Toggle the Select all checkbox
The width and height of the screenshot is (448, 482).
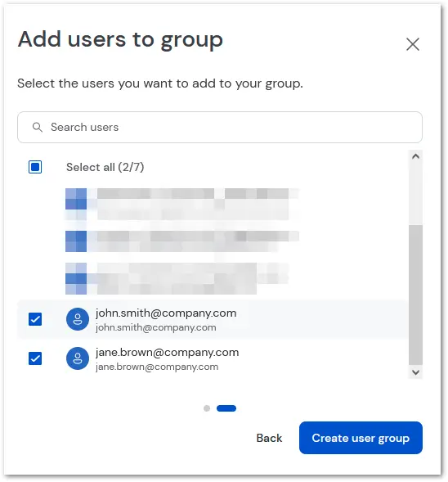click(35, 167)
